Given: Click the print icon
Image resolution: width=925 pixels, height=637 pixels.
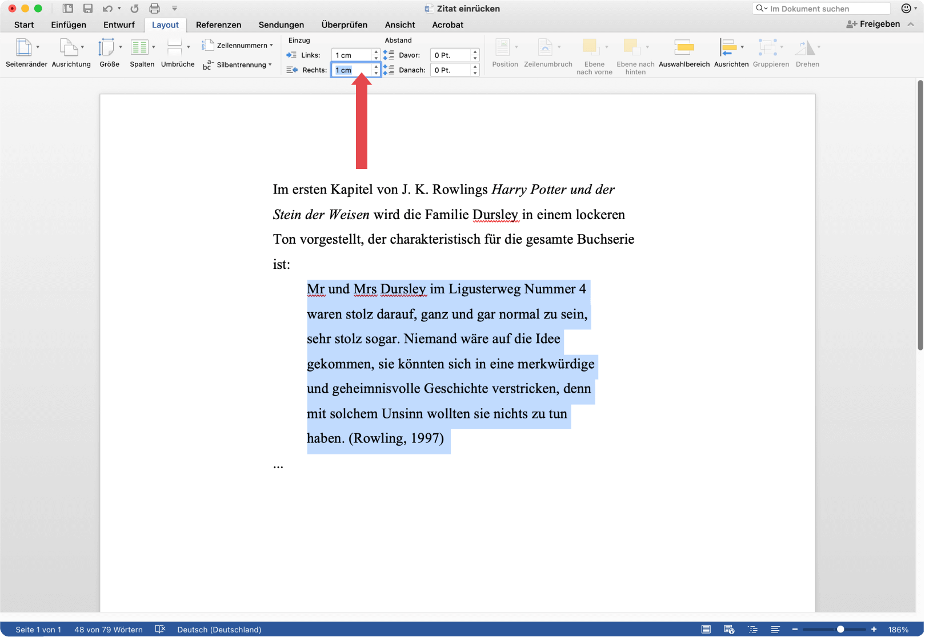Looking at the screenshot, I should click(154, 9).
